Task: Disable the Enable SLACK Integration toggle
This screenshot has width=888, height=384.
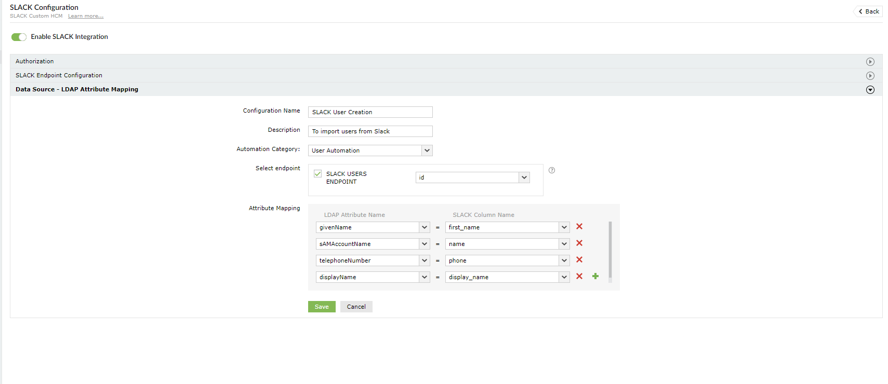Action: (19, 37)
